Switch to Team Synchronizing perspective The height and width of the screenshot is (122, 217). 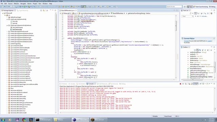(200, 7)
